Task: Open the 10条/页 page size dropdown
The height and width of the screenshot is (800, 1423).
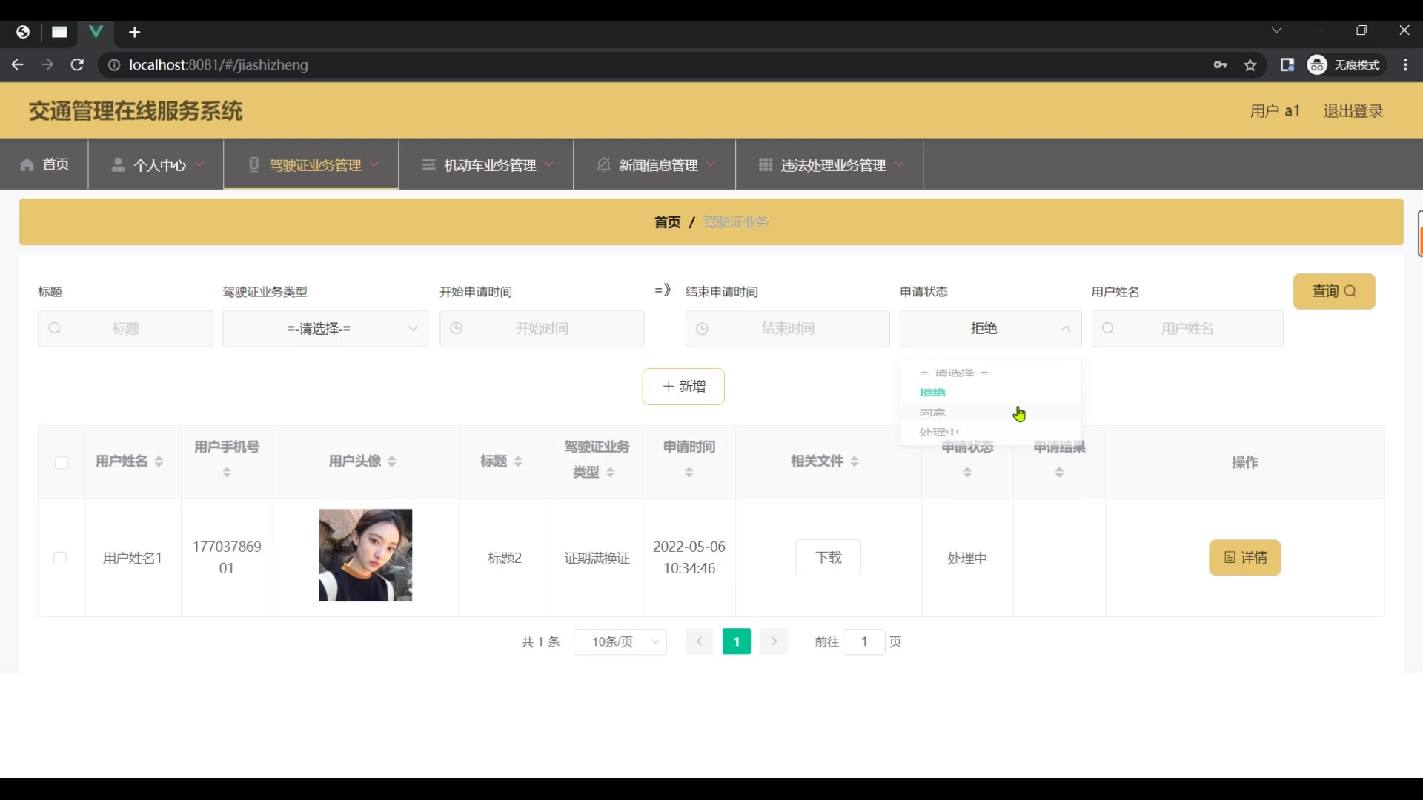Action: point(620,641)
